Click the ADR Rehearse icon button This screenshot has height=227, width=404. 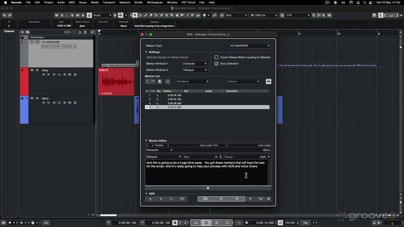(205, 199)
